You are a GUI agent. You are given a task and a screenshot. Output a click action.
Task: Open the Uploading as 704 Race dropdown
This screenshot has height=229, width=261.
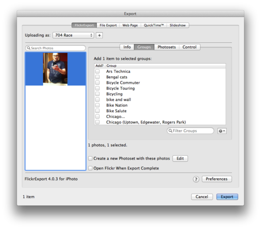tap(73, 35)
